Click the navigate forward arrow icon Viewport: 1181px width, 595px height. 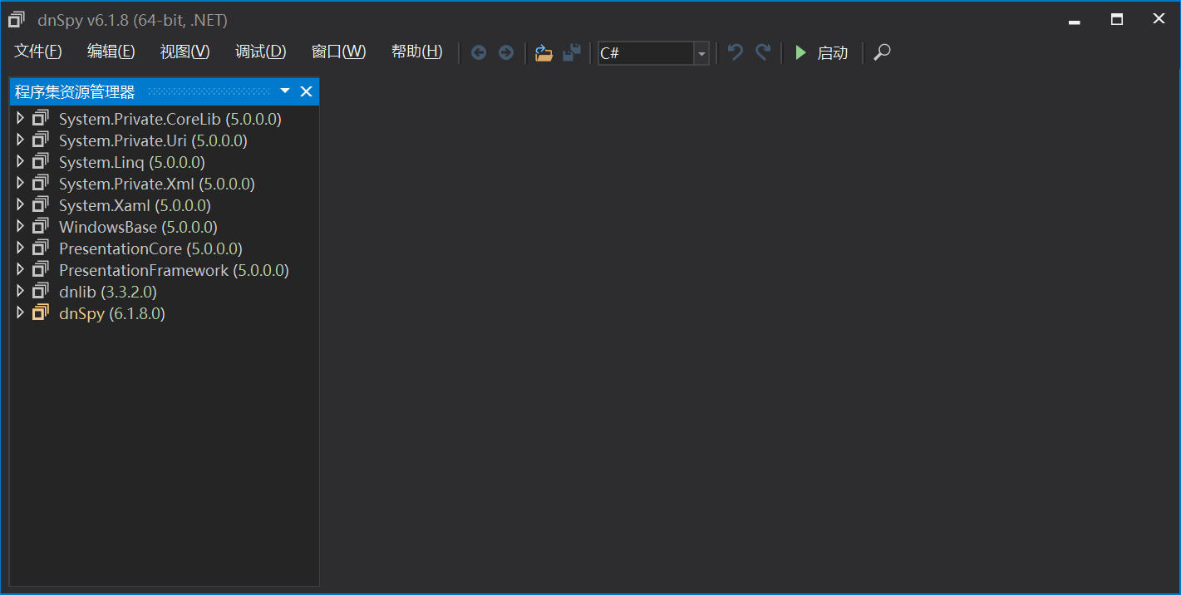[x=506, y=52]
